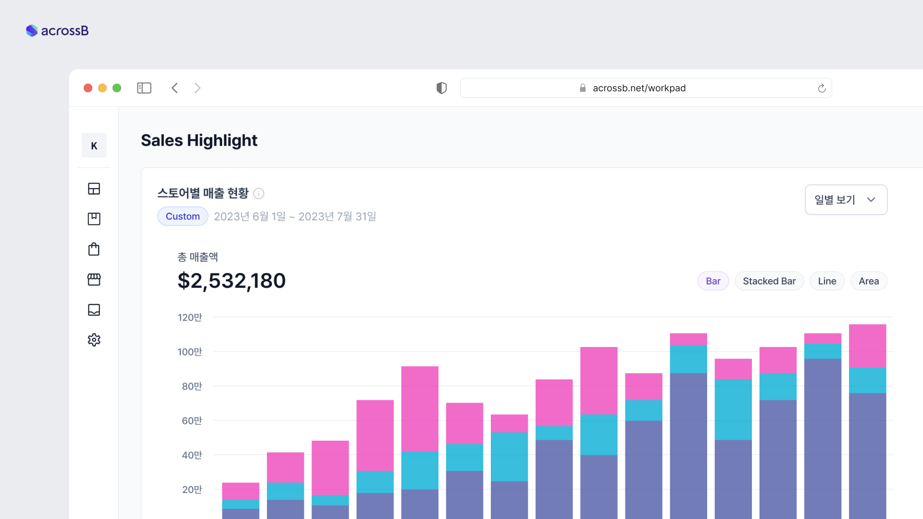This screenshot has width=923, height=519.
Task: Click the first shortest bar in chart
Action: pyautogui.click(x=240, y=501)
